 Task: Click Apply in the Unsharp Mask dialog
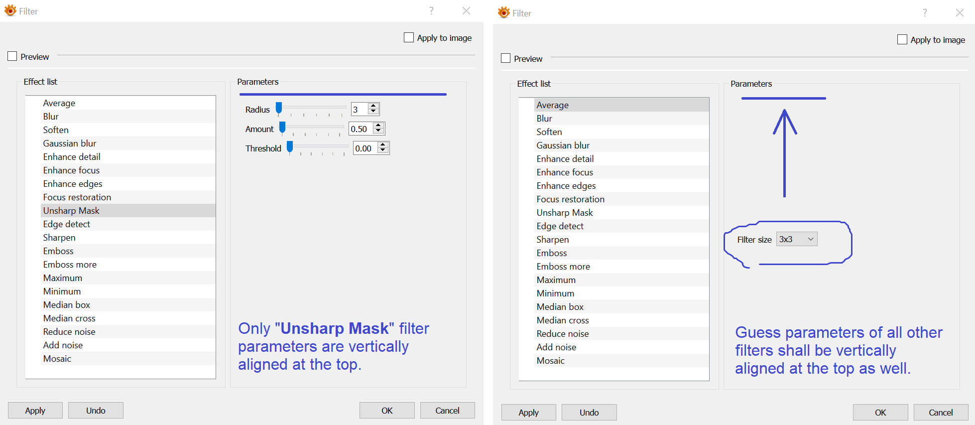[x=35, y=411]
